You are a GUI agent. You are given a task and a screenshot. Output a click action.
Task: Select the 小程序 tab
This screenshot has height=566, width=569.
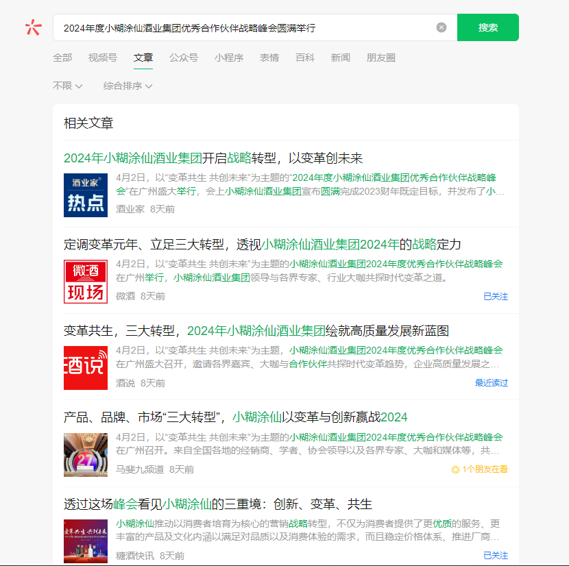click(x=228, y=58)
